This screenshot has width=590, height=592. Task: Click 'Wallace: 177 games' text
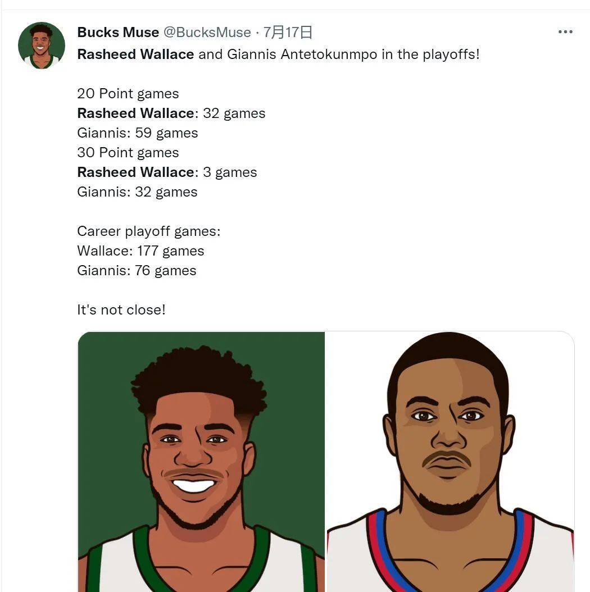140,251
